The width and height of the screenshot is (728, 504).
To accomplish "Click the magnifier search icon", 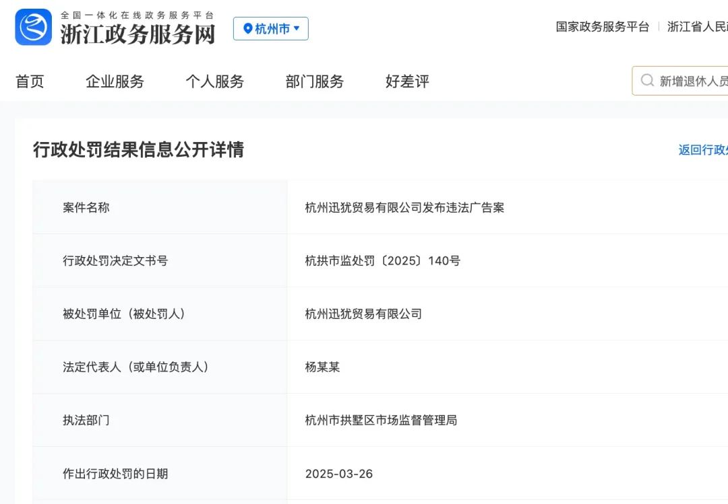I will pyautogui.click(x=647, y=81).
